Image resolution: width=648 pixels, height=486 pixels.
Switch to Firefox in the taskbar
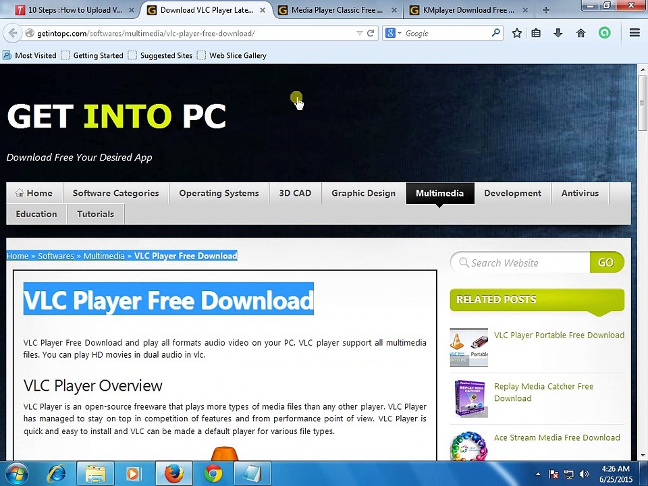click(173, 474)
